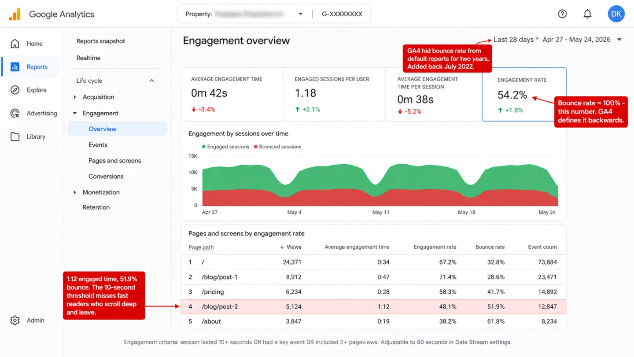
Task: Select the Engagement Rate card
Action: tap(524, 94)
